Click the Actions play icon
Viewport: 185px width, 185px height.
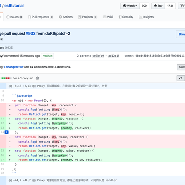click(x=60, y=17)
